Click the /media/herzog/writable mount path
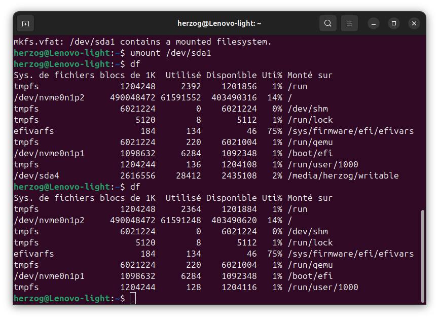The height and width of the screenshot is (319, 439). [343, 175]
